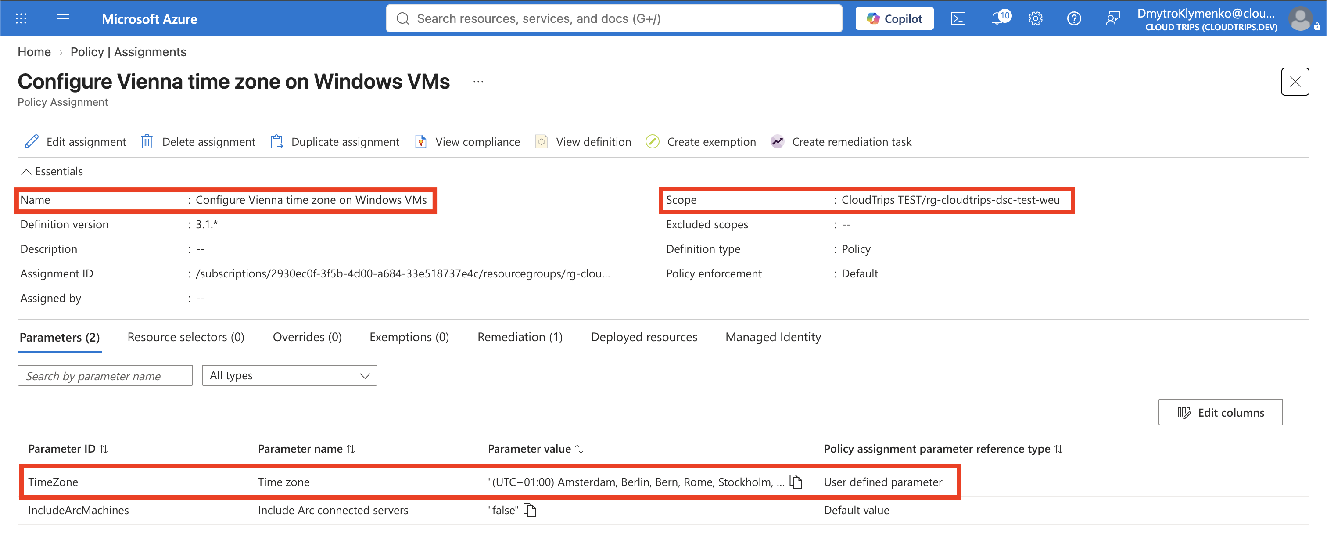Click the Duplicate assignment clipboard icon
1327x547 pixels.
click(x=276, y=142)
